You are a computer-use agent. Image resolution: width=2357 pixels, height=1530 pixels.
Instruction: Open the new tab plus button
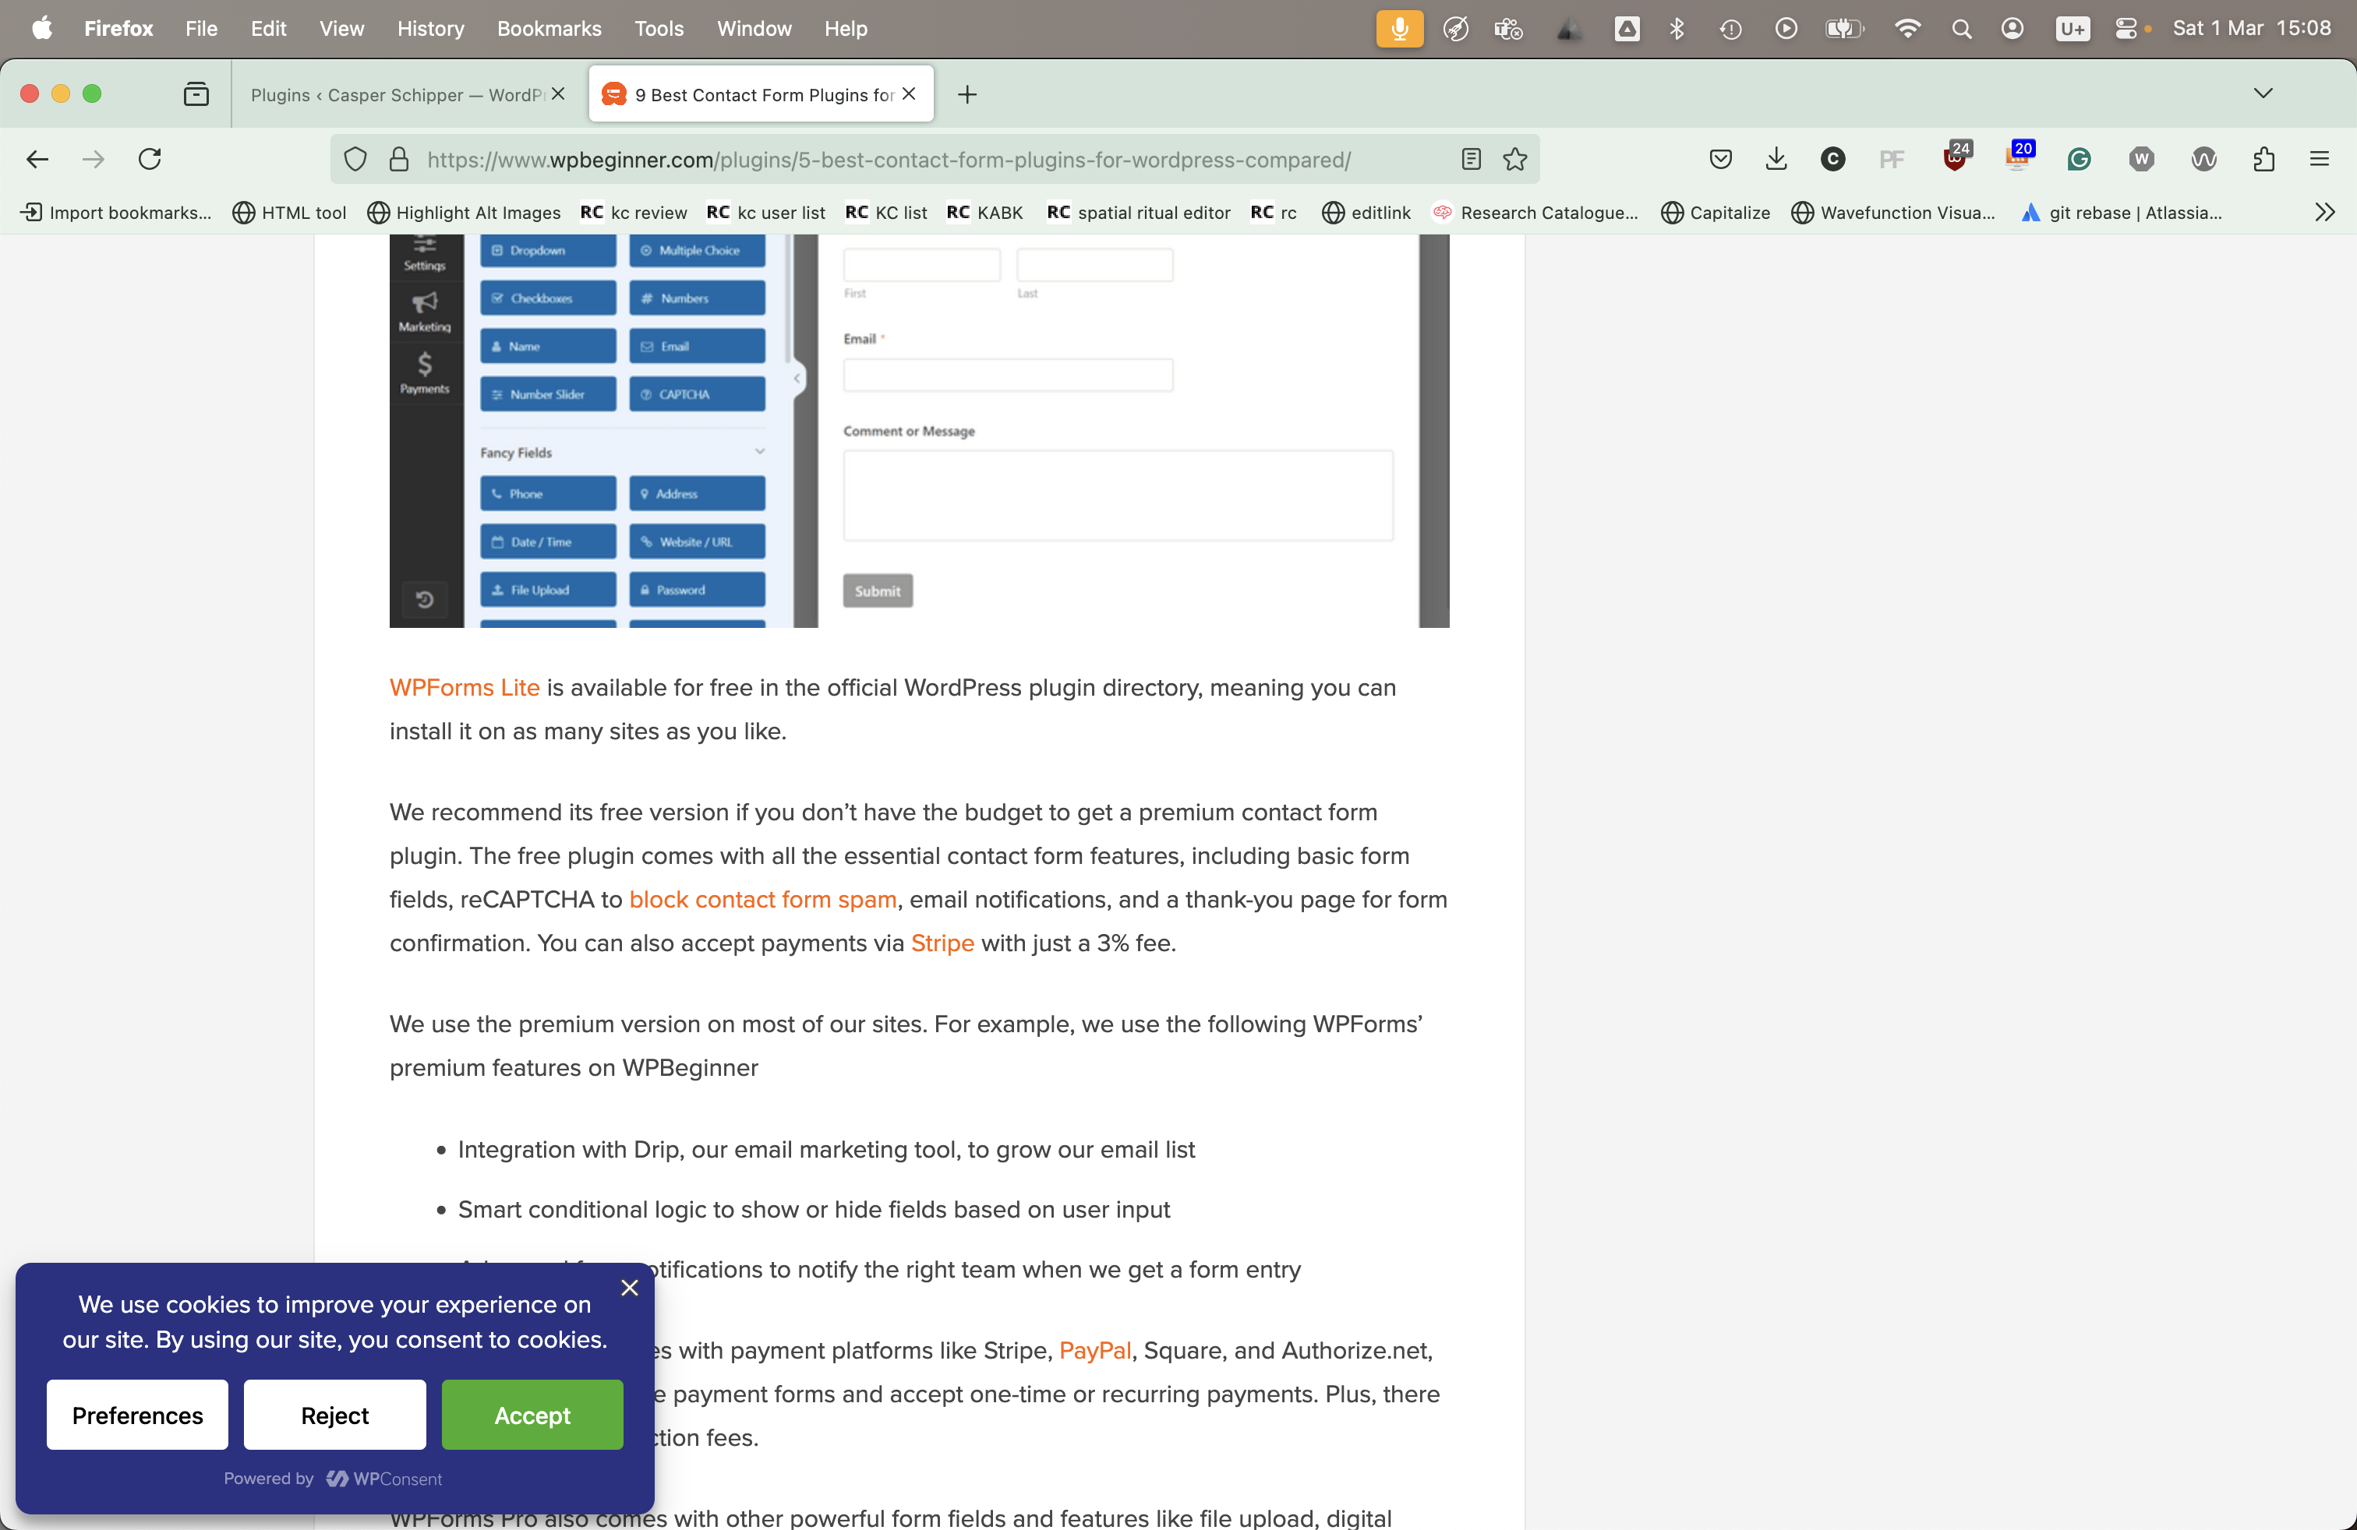tap(967, 95)
